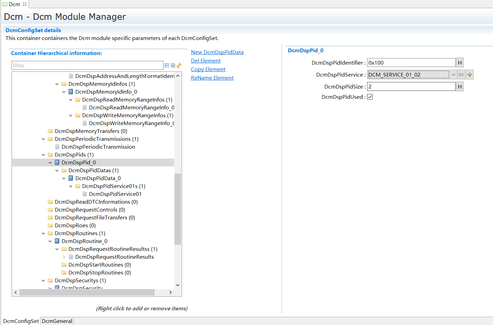Click the red list icon beside DcmDspPidService
This screenshot has height=325, width=493.
tap(462, 75)
